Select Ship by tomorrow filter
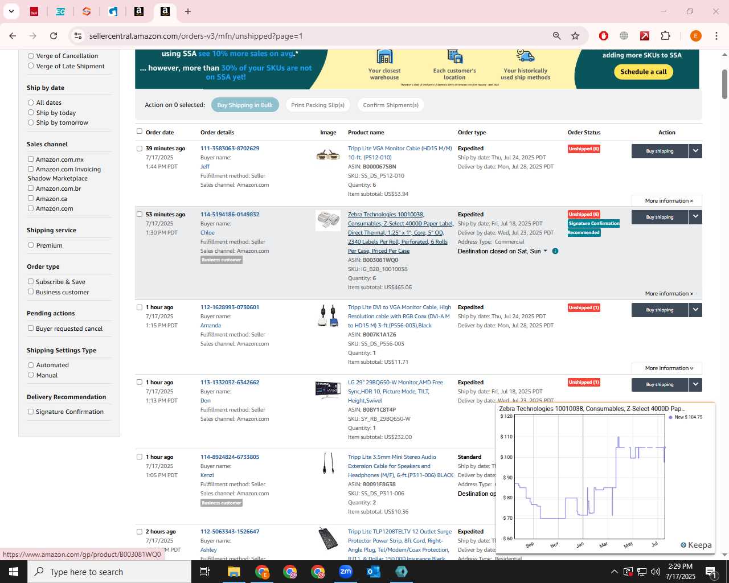729x583 pixels. pyautogui.click(x=31, y=122)
